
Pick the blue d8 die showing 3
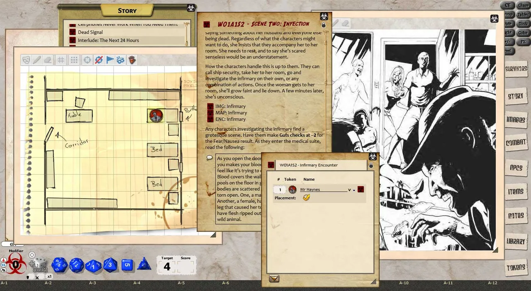pyautogui.click(x=110, y=265)
